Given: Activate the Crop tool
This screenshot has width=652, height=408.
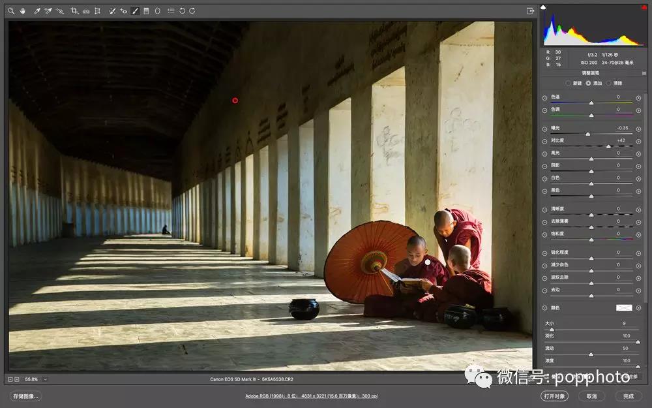Looking at the screenshot, I should click(x=74, y=10).
